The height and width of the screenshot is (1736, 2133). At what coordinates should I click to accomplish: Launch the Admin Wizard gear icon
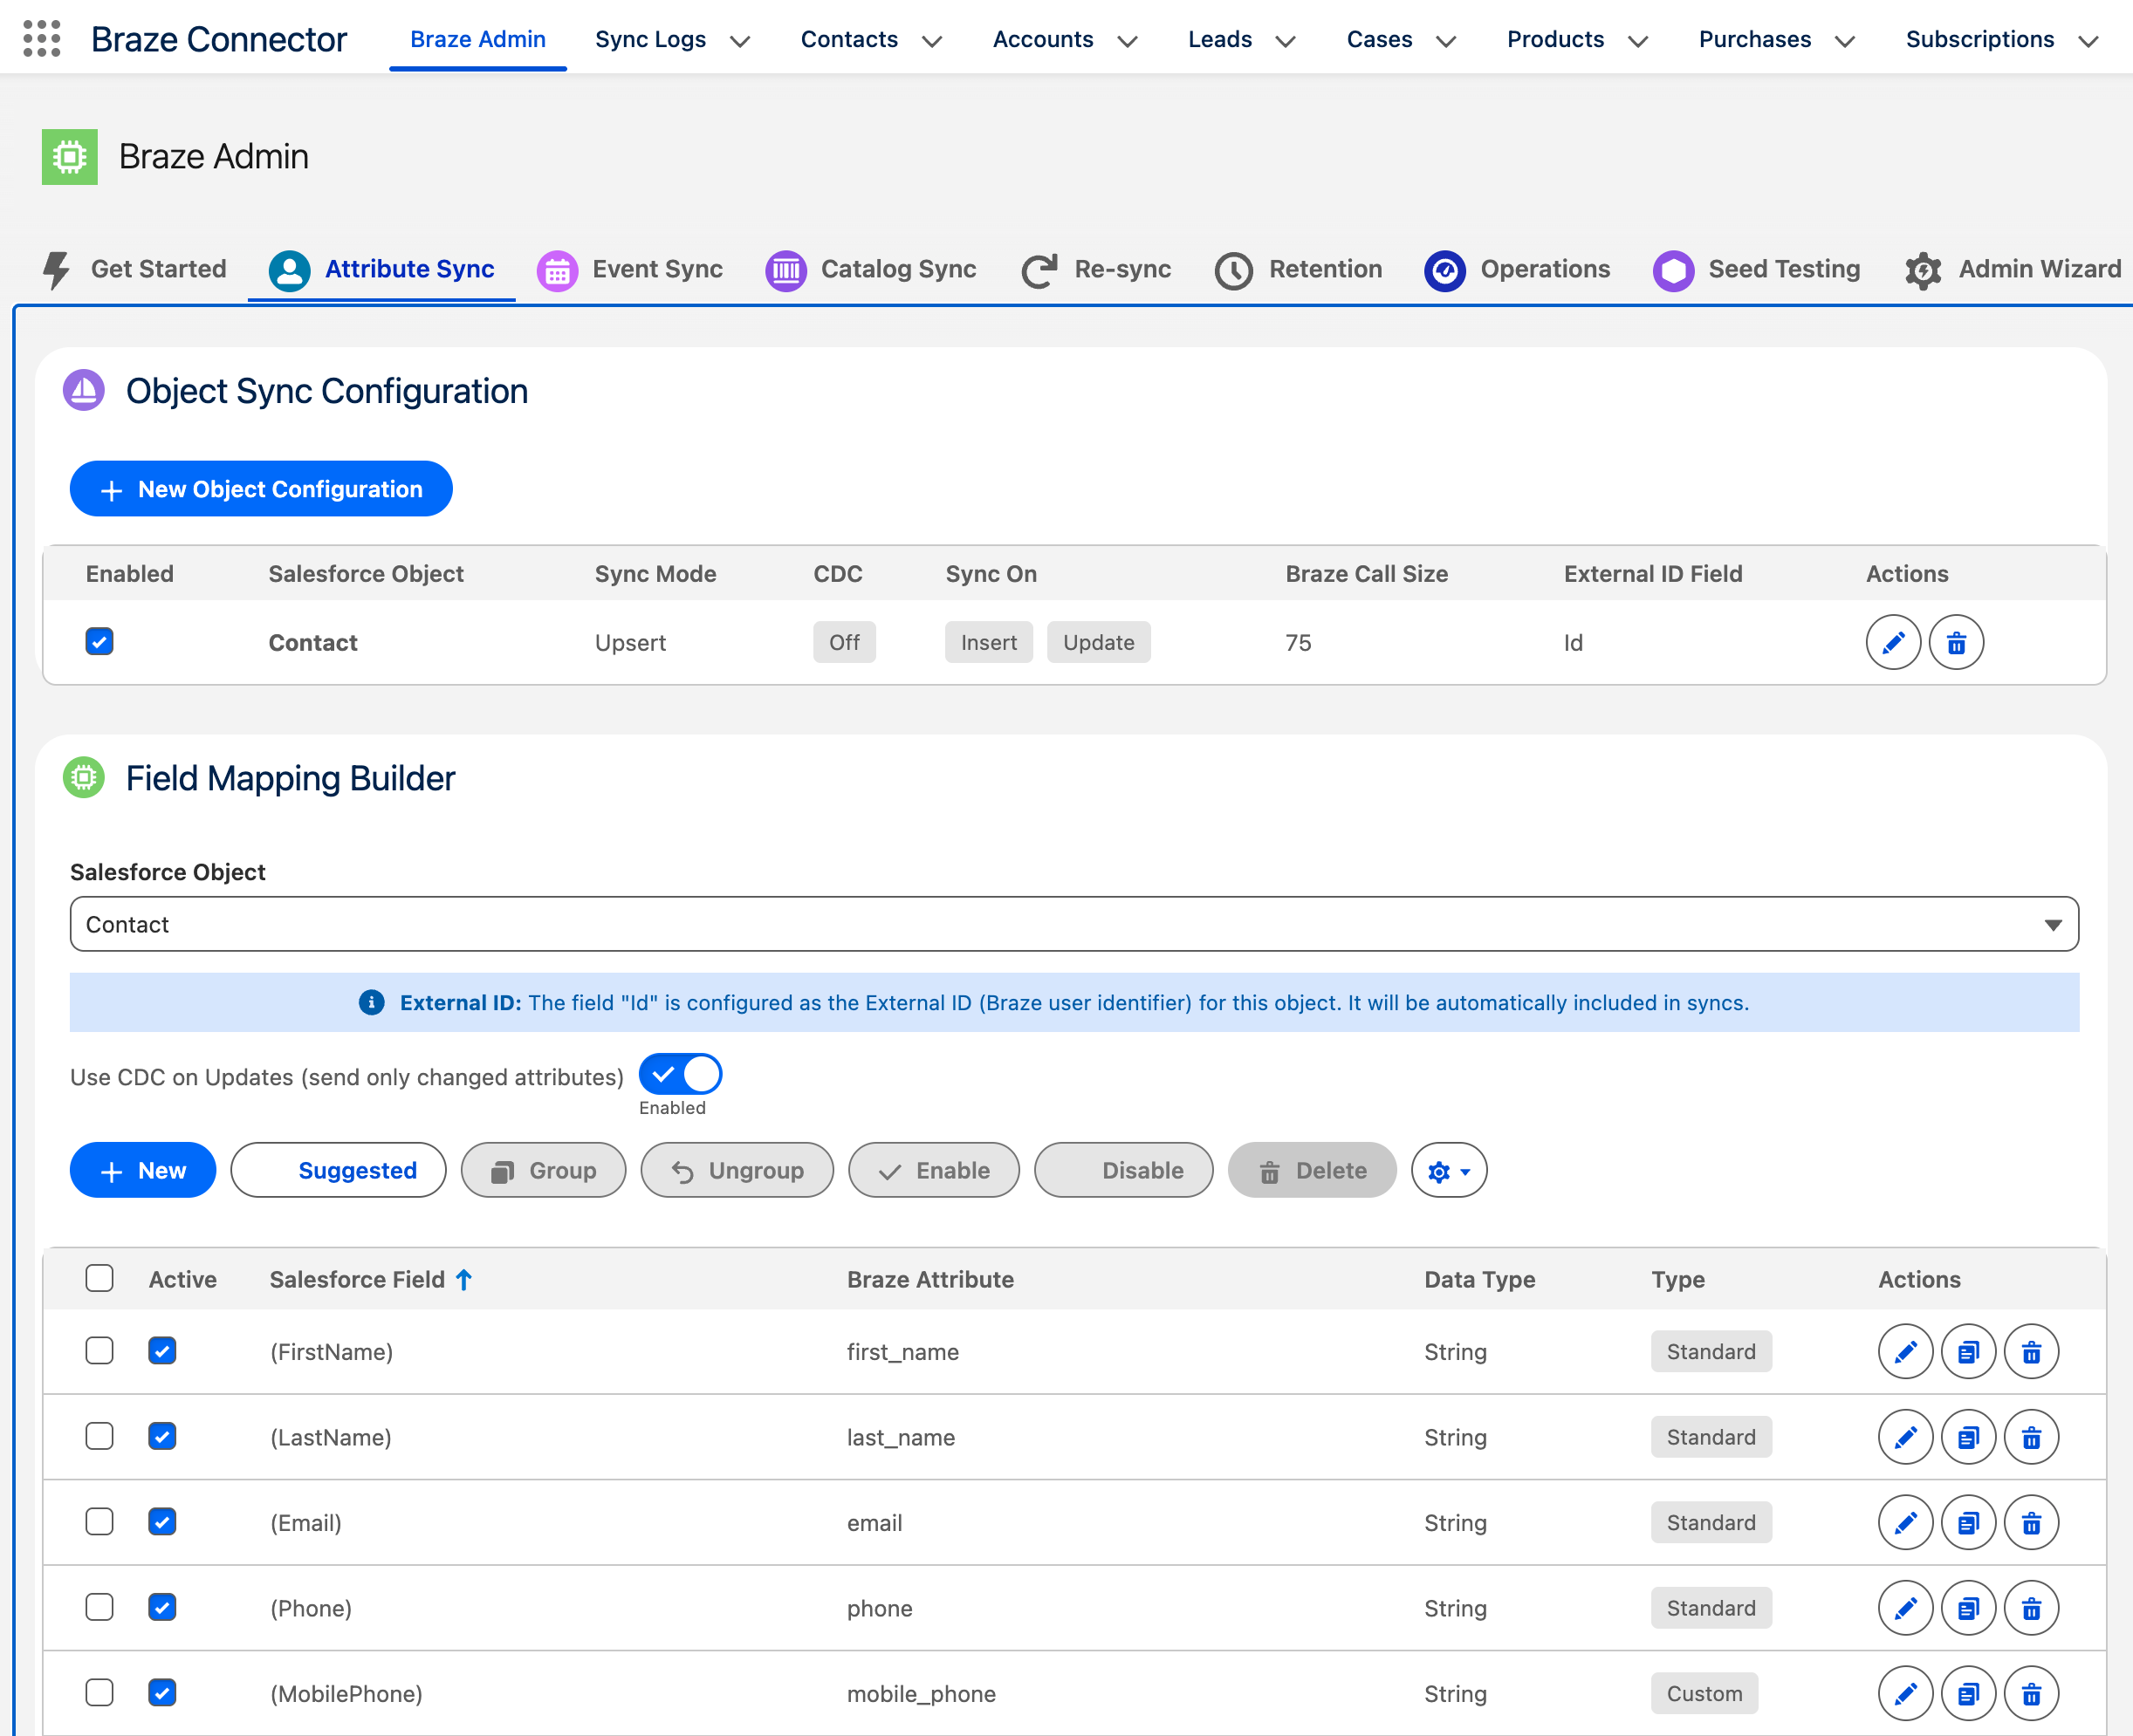pyautogui.click(x=1924, y=269)
